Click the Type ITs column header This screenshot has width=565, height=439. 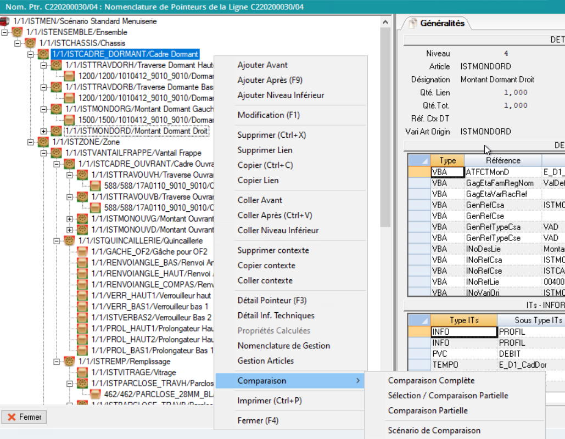tap(465, 320)
